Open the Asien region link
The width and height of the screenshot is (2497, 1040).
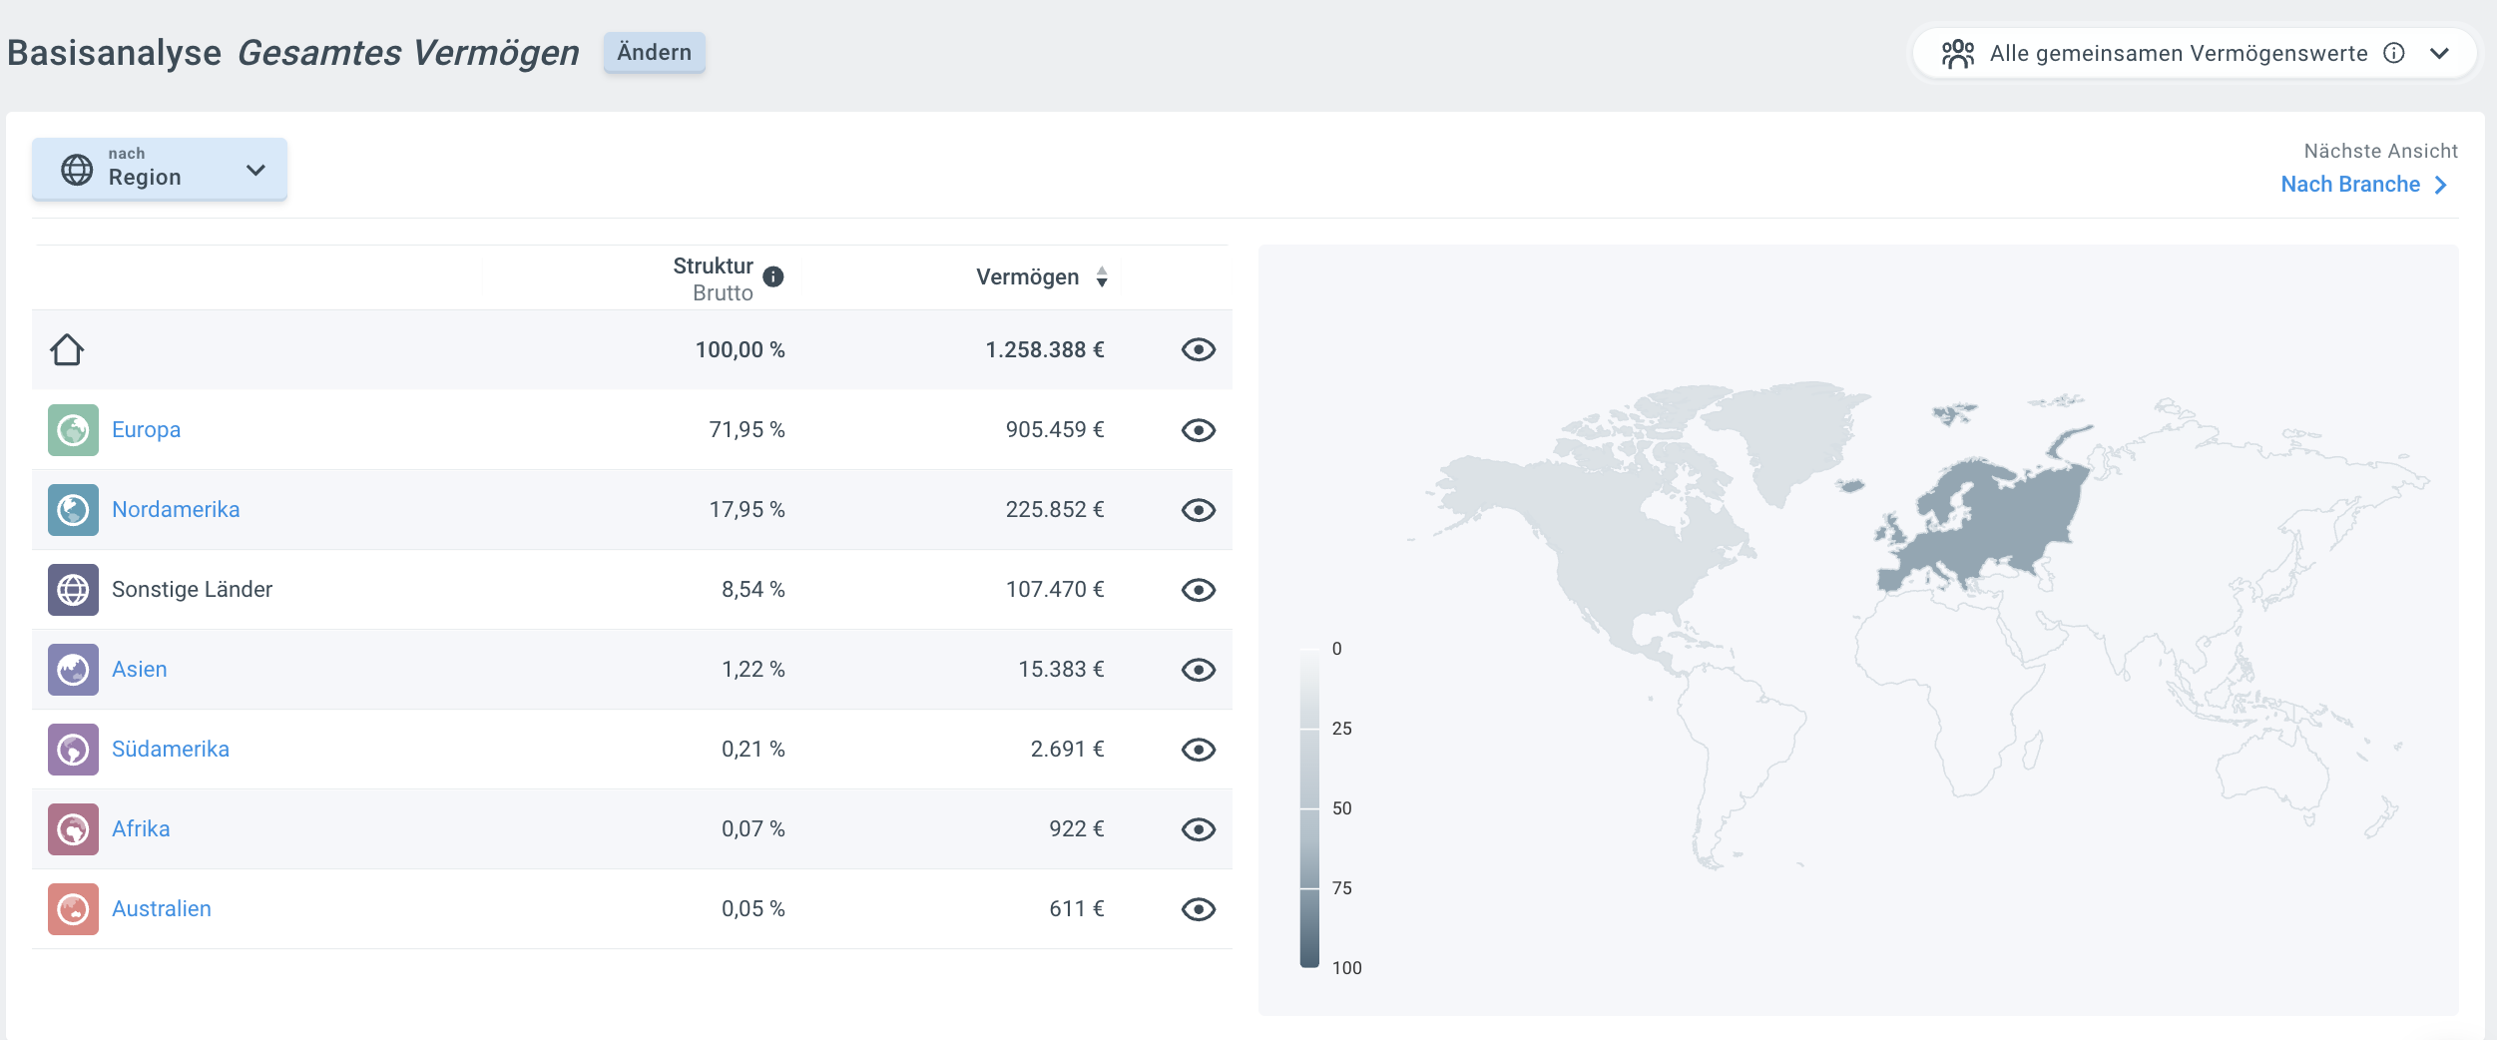(x=139, y=670)
